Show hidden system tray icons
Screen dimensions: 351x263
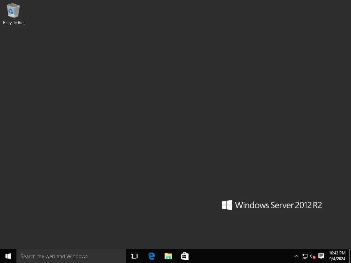tap(296, 256)
